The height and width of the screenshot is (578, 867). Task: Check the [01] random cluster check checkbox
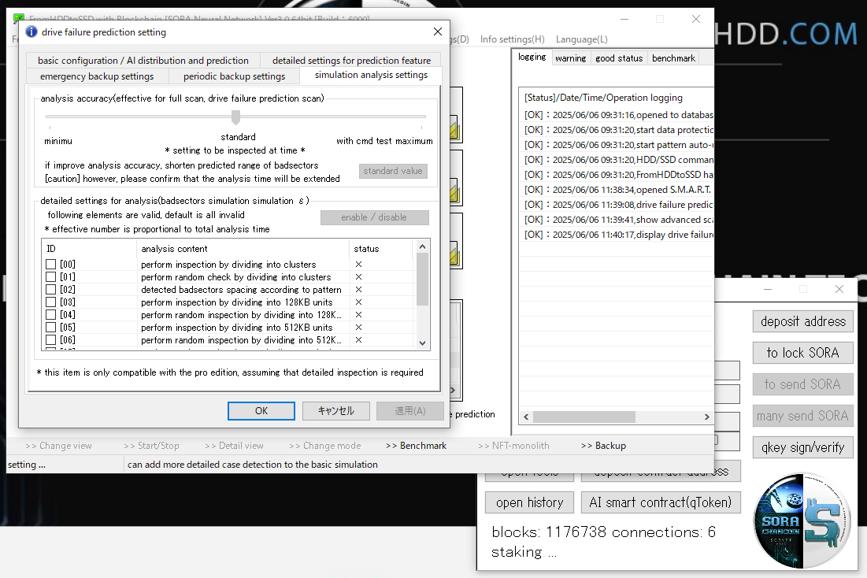click(x=51, y=277)
